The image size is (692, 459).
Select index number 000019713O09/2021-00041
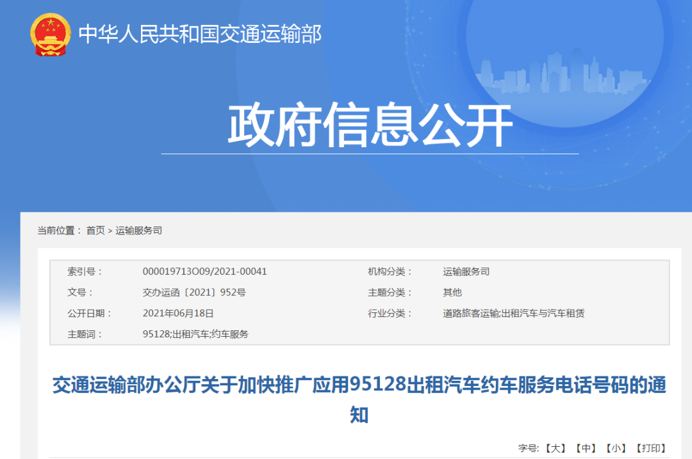click(205, 271)
